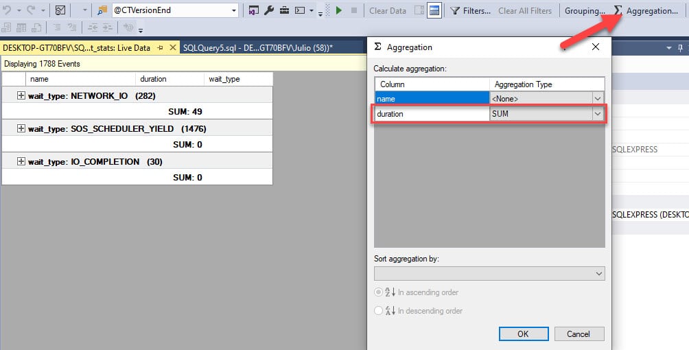This screenshot has height=350, width=689.
Task: Open the right panel window position arrow
Action: (669, 48)
